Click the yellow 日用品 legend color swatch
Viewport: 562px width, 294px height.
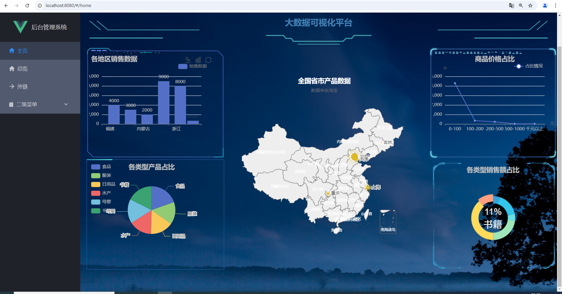pos(96,184)
